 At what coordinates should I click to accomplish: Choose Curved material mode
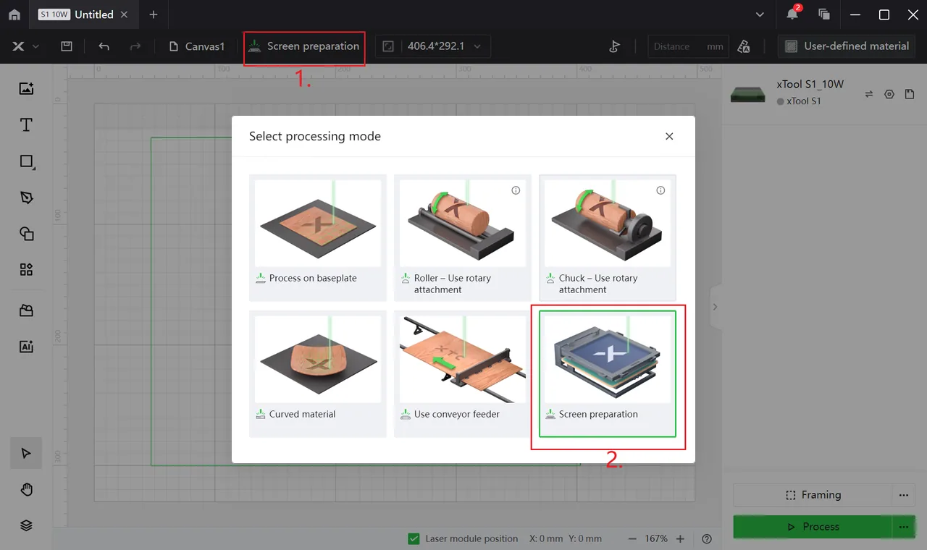click(x=318, y=373)
